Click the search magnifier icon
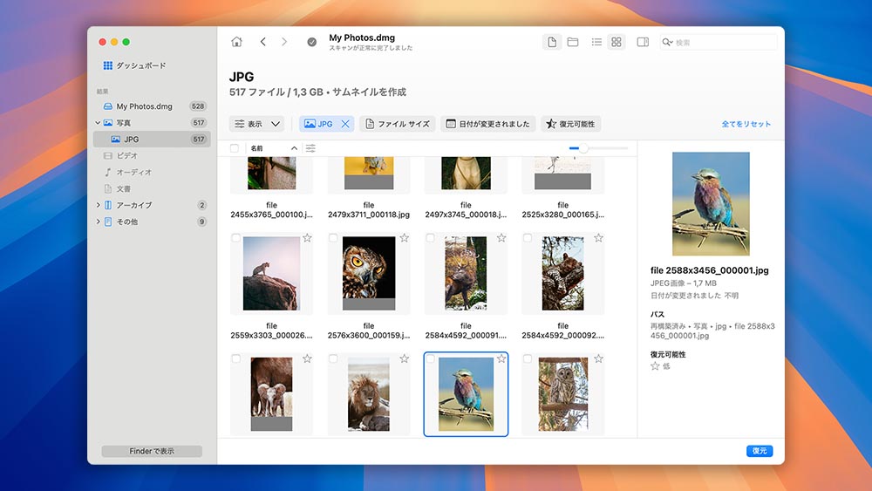This screenshot has height=491, width=872. [x=667, y=42]
